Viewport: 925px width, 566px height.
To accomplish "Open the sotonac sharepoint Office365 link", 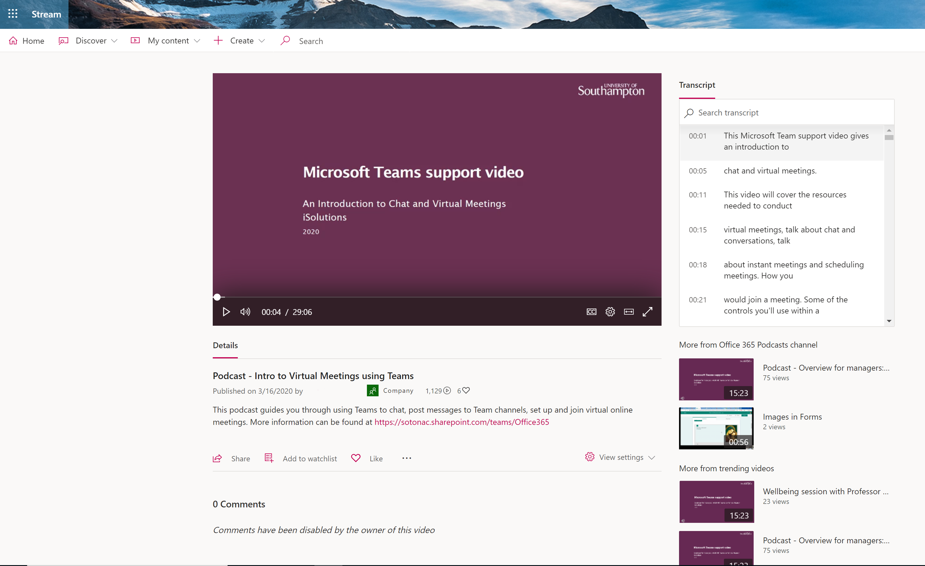I will click(462, 422).
